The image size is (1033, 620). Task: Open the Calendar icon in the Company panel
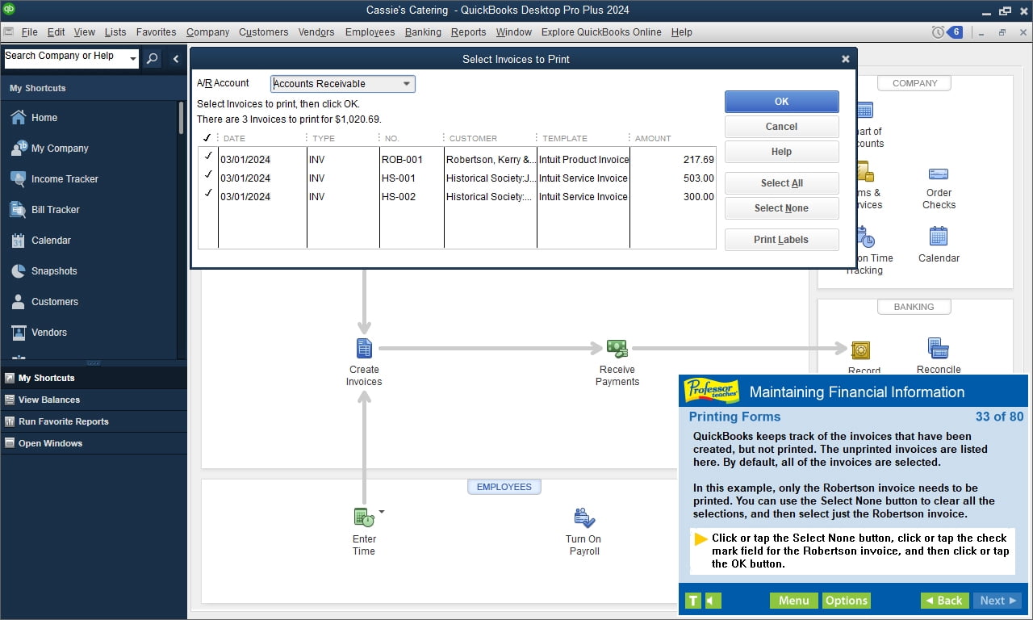click(939, 236)
